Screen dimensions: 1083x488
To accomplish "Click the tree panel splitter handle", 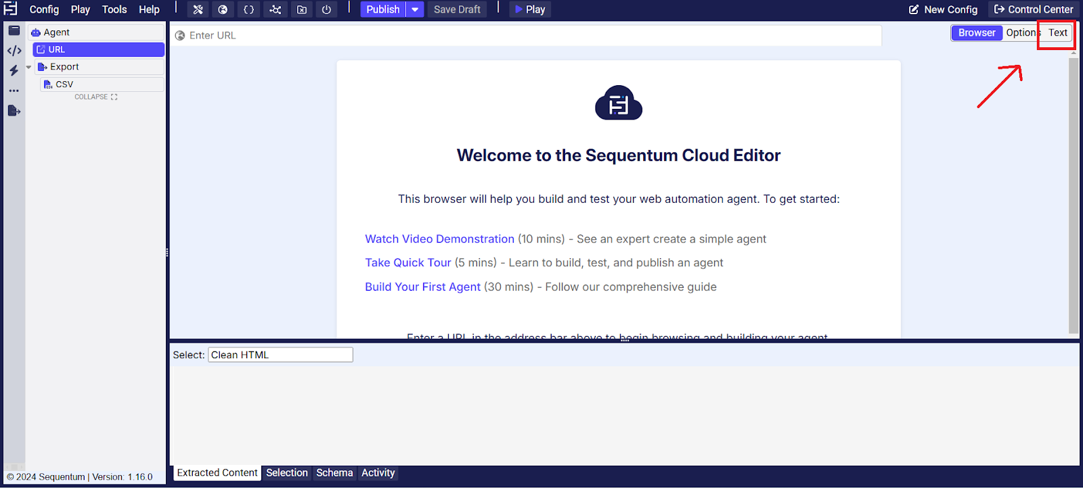I will click(x=167, y=253).
